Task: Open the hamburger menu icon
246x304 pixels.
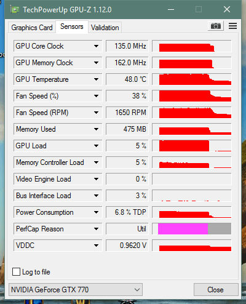Action: (x=232, y=26)
